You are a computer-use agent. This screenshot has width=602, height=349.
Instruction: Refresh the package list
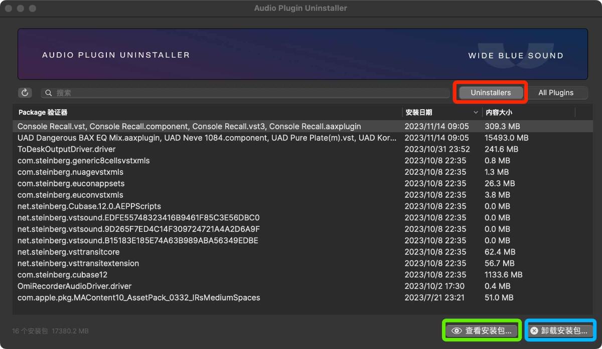[x=25, y=92]
